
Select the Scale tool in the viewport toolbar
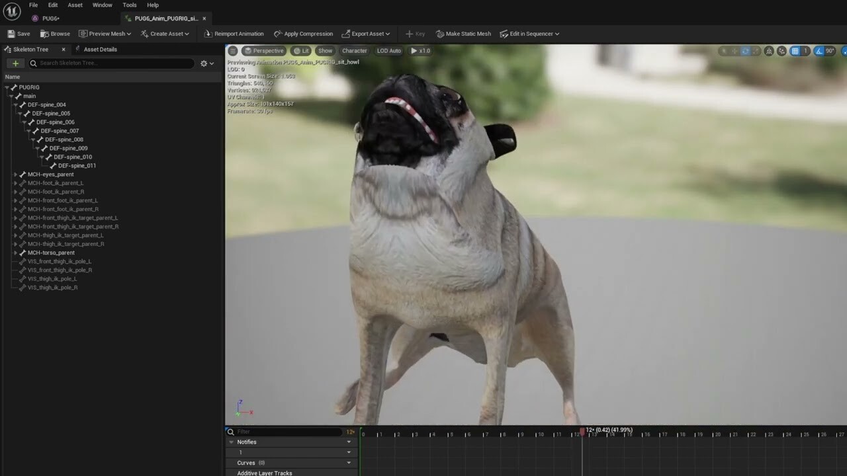(756, 50)
